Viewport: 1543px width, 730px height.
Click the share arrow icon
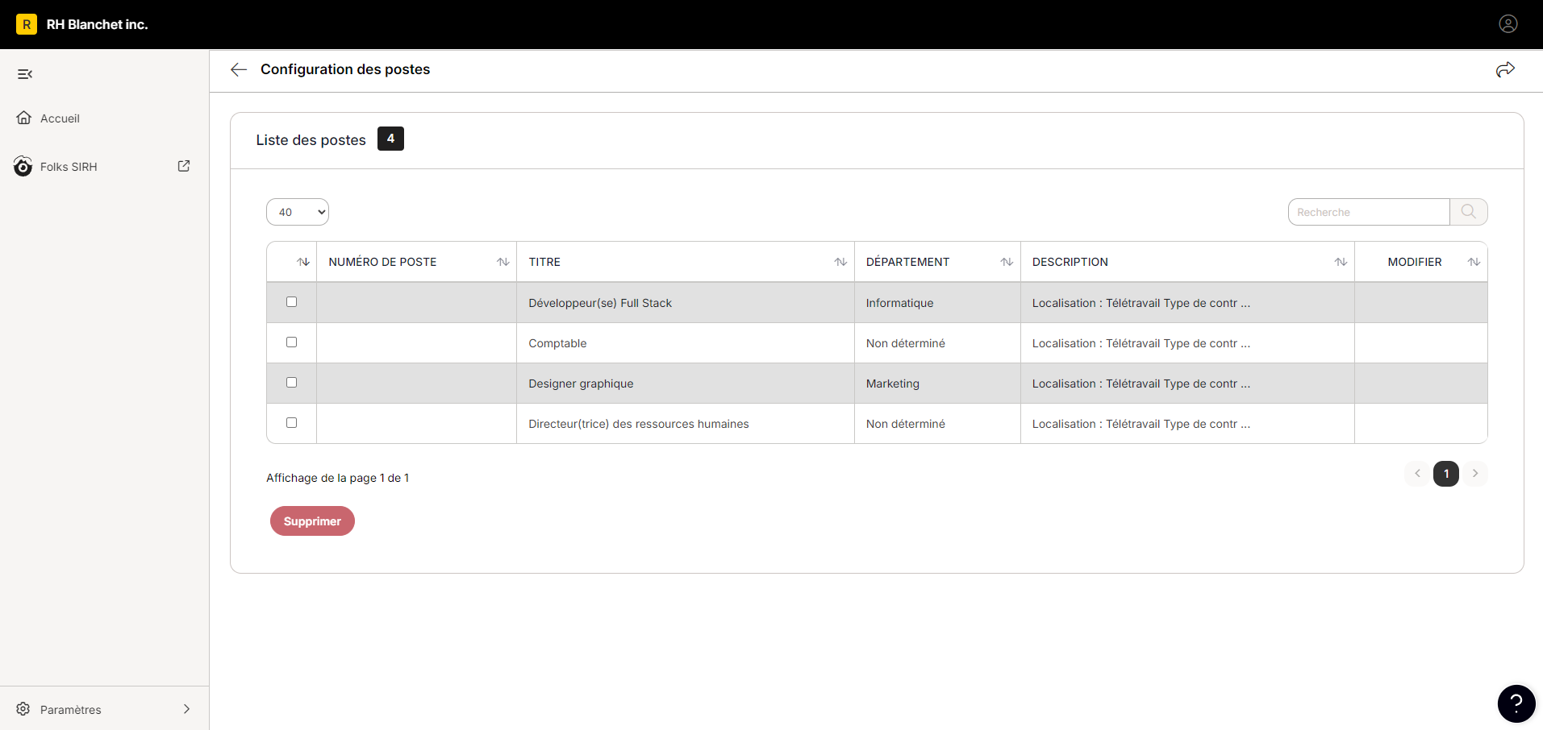pyautogui.click(x=1505, y=69)
